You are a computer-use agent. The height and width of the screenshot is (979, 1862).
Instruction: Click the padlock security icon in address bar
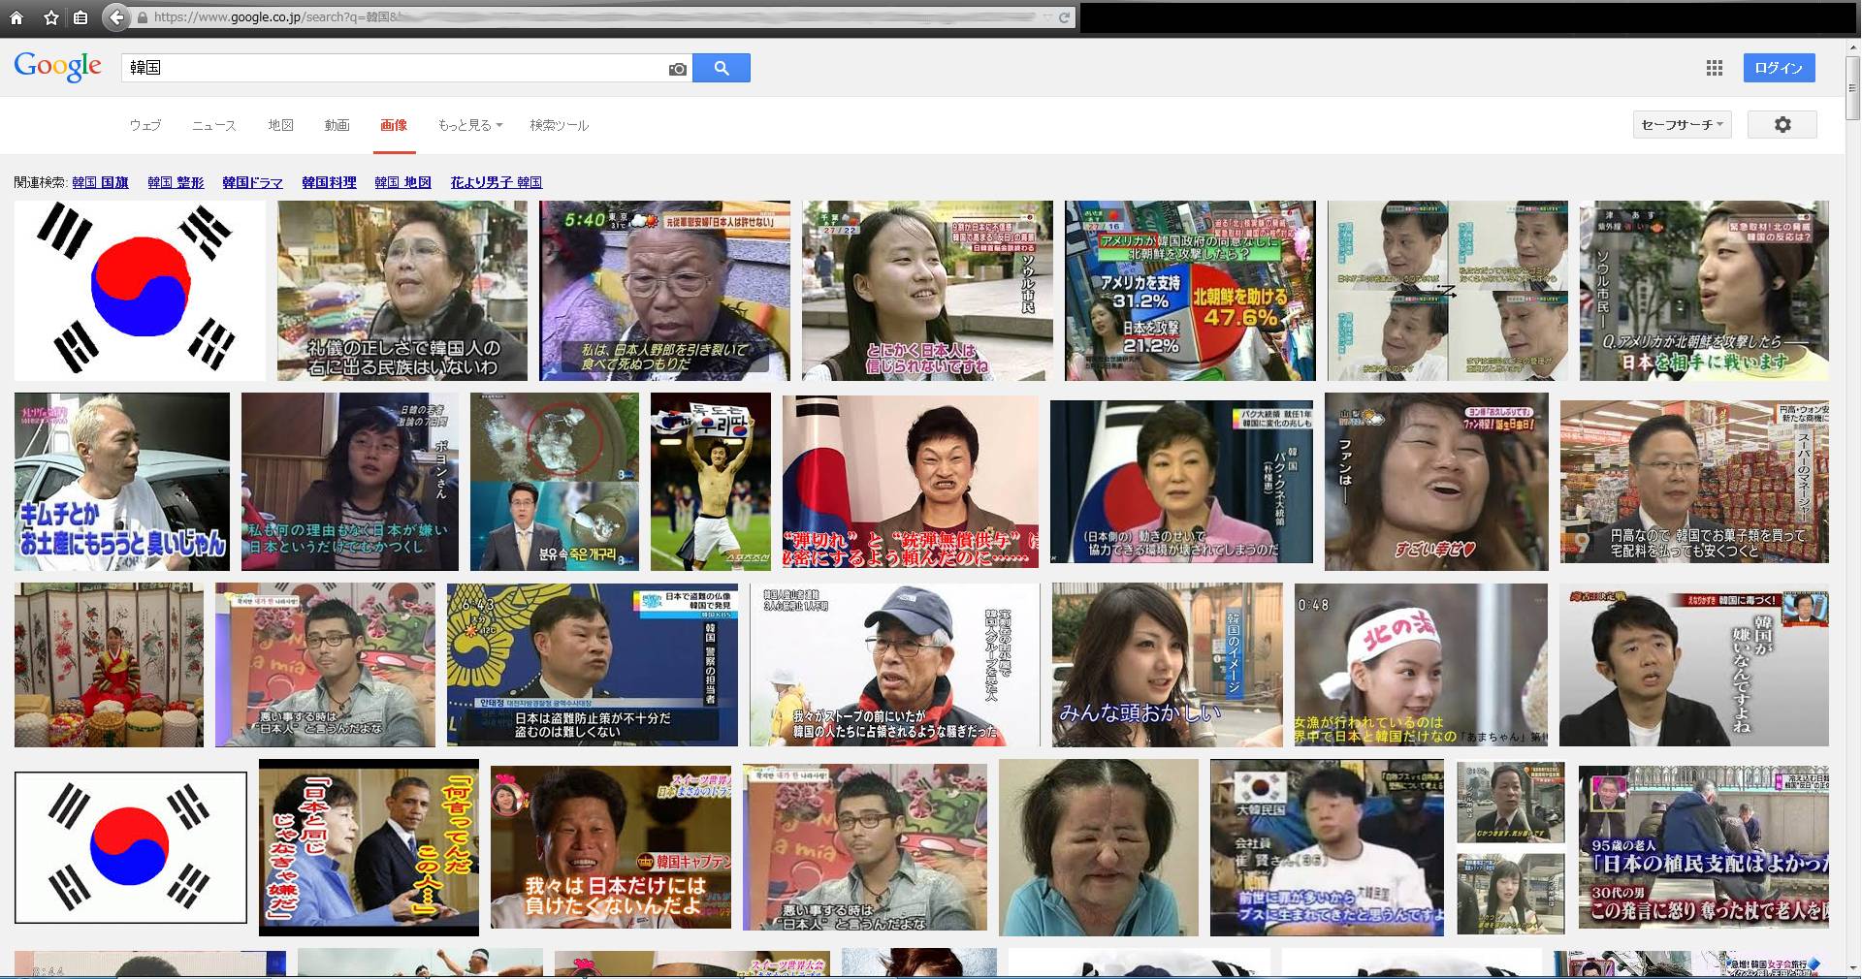click(x=143, y=17)
